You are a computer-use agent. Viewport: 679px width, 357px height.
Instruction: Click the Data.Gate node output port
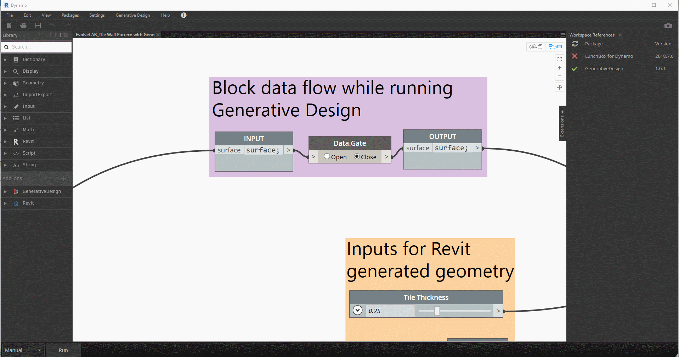[386, 157]
